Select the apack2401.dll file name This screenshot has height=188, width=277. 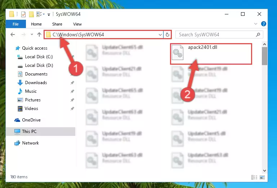(202, 47)
